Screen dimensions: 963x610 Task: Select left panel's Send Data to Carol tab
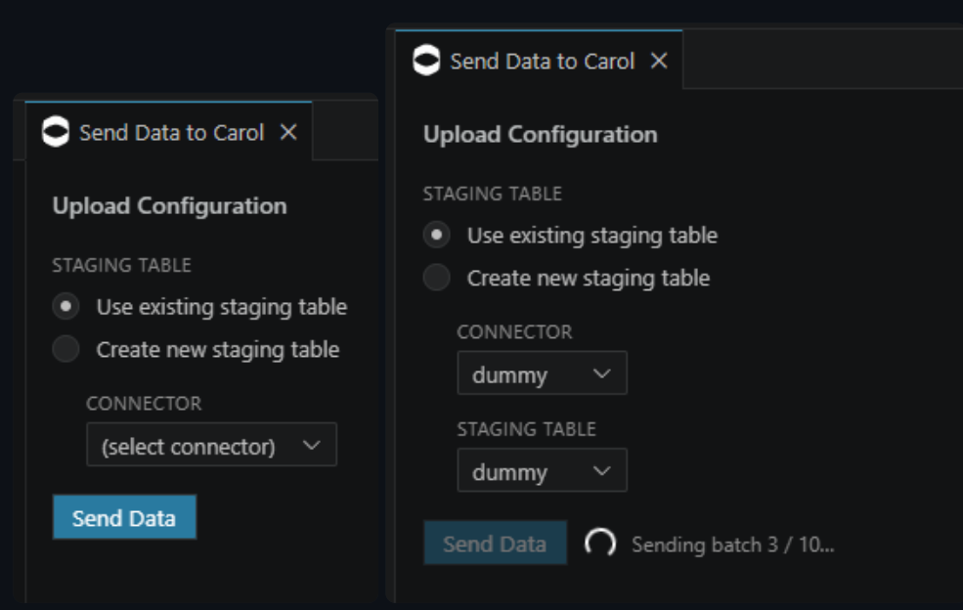coord(168,131)
